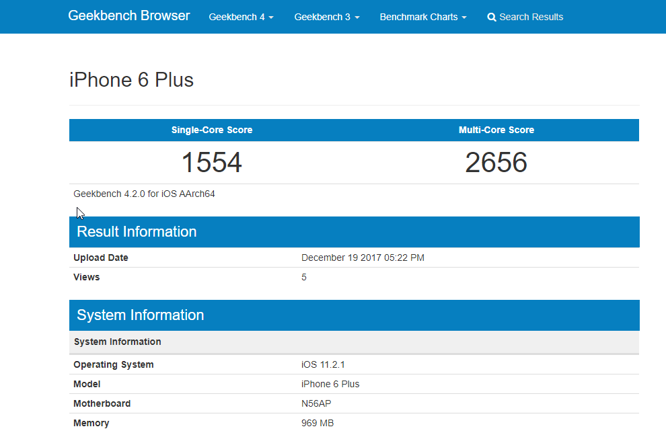This screenshot has height=437, width=666.
Task: Open the Geekbench Browser home link
Action: click(128, 15)
